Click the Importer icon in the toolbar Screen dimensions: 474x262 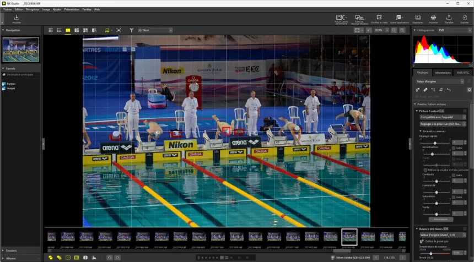click(x=17, y=18)
